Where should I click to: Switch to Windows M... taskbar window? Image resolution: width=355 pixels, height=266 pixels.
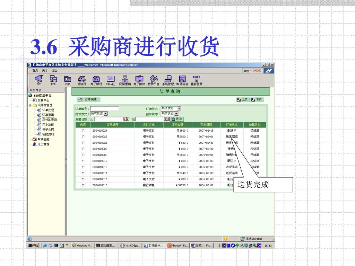click(82, 246)
